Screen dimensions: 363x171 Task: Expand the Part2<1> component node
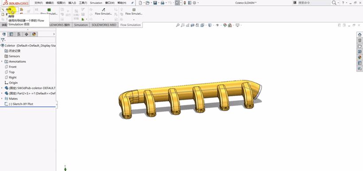coord(2,93)
